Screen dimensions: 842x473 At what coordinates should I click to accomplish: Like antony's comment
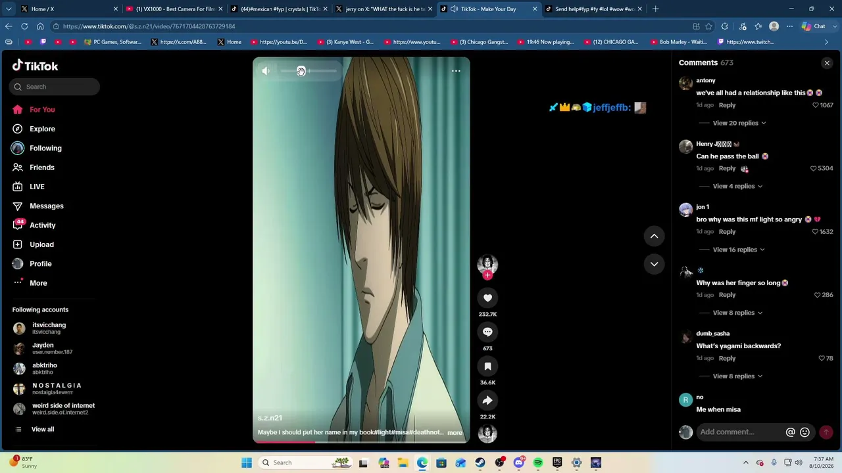pos(816,105)
